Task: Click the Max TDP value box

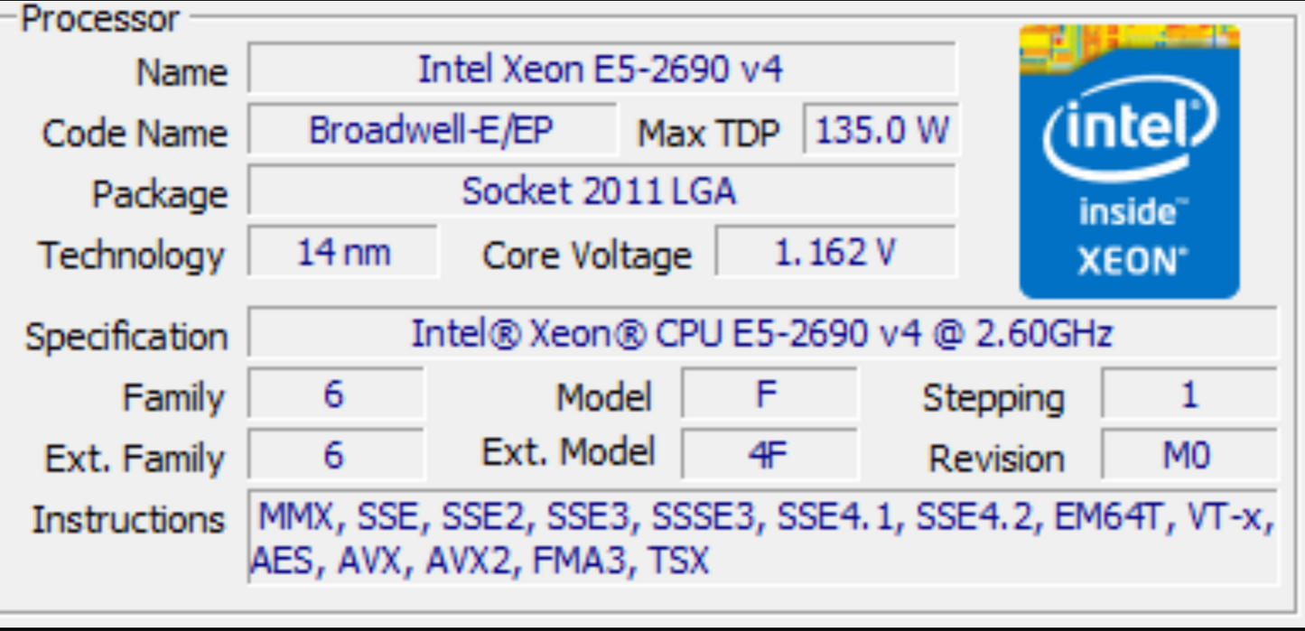Action: (881, 131)
